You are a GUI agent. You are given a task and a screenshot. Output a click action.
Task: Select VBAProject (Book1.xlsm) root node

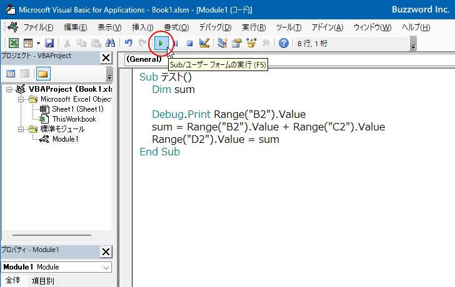70,89
